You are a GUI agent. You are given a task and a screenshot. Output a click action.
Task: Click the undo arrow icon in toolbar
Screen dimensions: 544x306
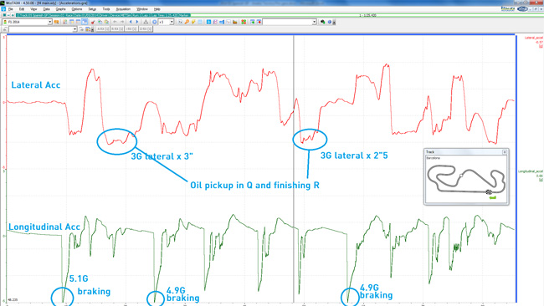[115, 22]
